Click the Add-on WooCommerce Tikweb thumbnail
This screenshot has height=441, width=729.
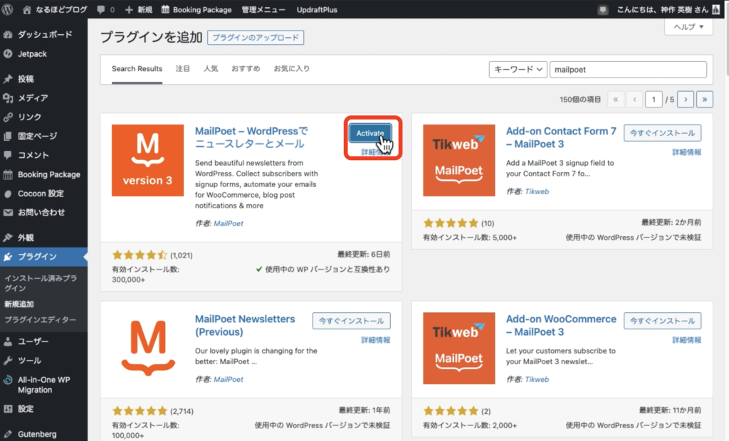coord(459,348)
